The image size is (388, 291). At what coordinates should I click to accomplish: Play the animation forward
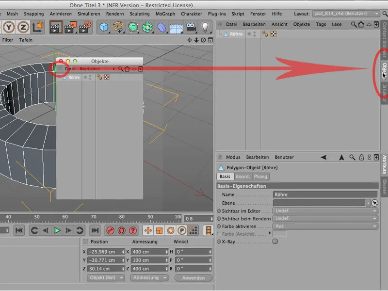coord(57,231)
